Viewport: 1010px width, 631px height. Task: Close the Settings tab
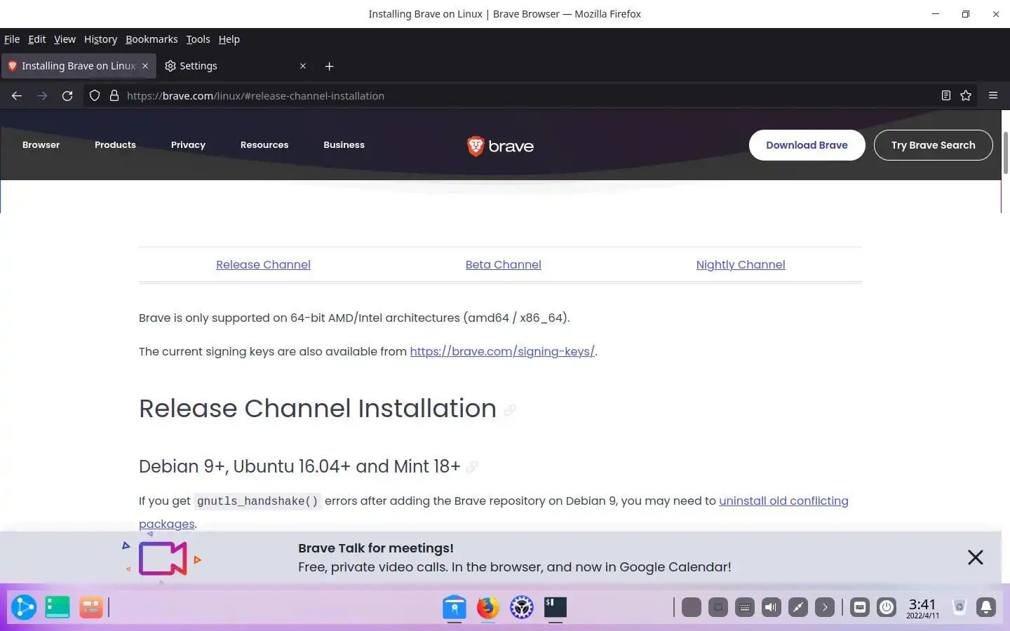pyautogui.click(x=303, y=66)
